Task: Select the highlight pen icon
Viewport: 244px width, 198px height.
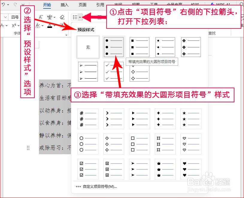Action: (x=37, y=25)
